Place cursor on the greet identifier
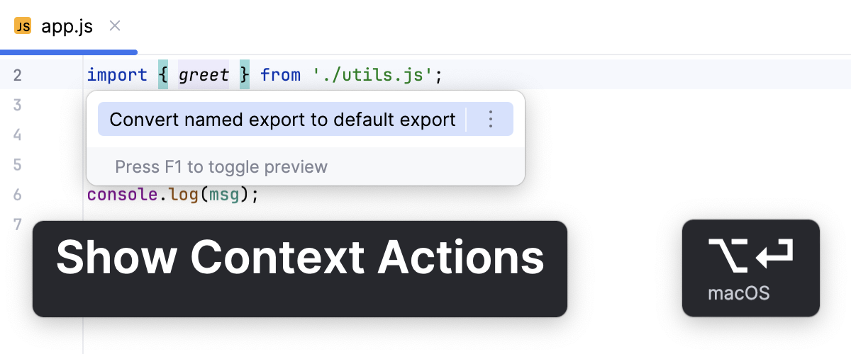Image resolution: width=851 pixels, height=354 pixels. pos(204,75)
